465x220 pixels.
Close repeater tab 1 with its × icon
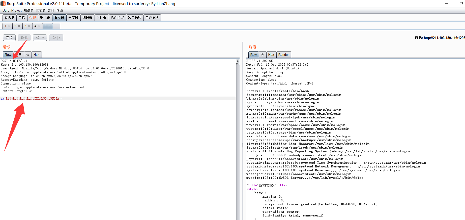pyautogui.click(x=9, y=26)
